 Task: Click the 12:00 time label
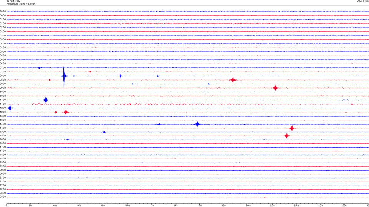pyautogui.click(x=3, y=108)
